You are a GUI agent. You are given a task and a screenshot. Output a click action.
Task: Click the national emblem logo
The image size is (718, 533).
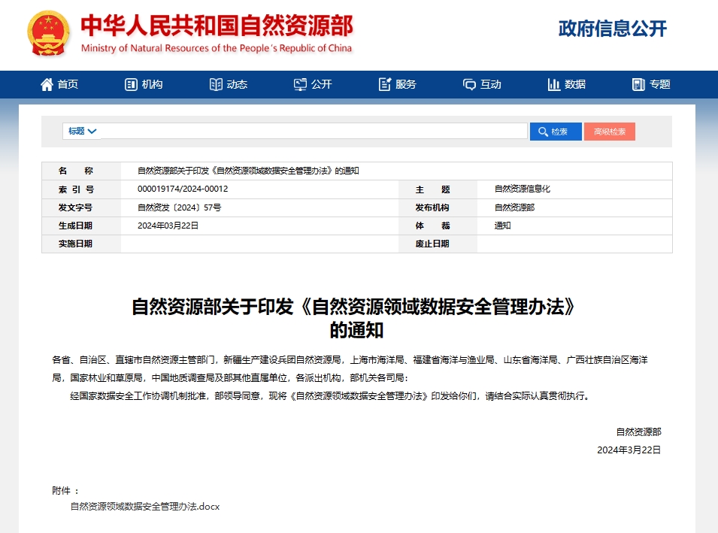49,34
